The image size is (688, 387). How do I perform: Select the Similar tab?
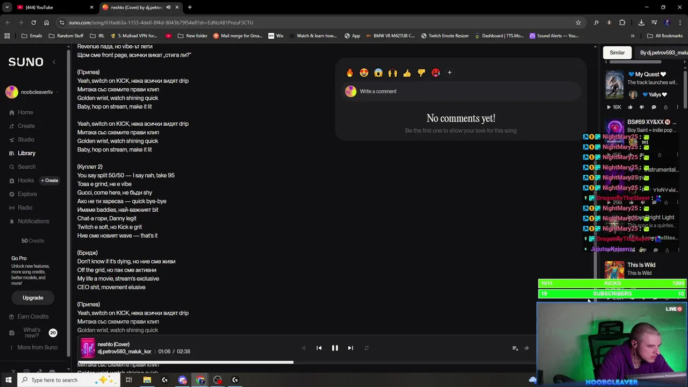coord(617,53)
